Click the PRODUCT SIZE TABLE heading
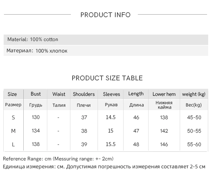211x177 pixels. click(x=107, y=78)
